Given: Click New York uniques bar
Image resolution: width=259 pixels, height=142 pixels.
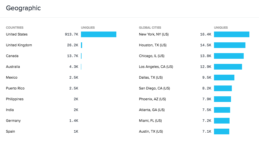Looking at the screenshot, I should coord(232,34).
